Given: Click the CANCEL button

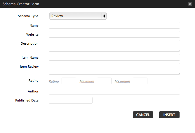Looking at the screenshot, I should pyautogui.click(x=143, y=115).
